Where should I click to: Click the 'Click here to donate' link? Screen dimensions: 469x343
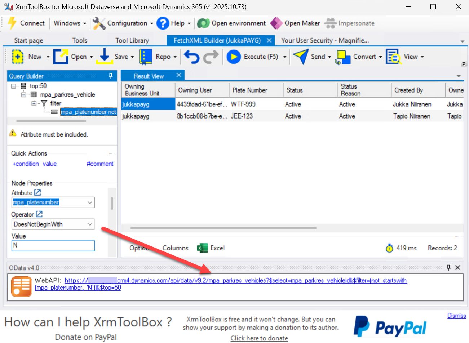(259, 338)
